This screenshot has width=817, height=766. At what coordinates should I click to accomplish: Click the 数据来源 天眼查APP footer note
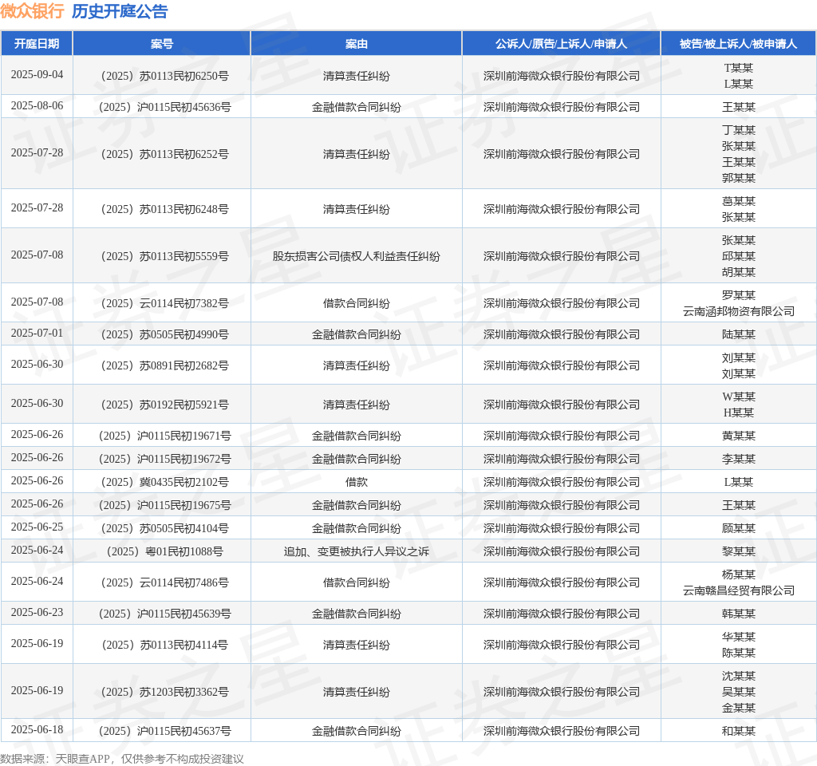[122, 760]
